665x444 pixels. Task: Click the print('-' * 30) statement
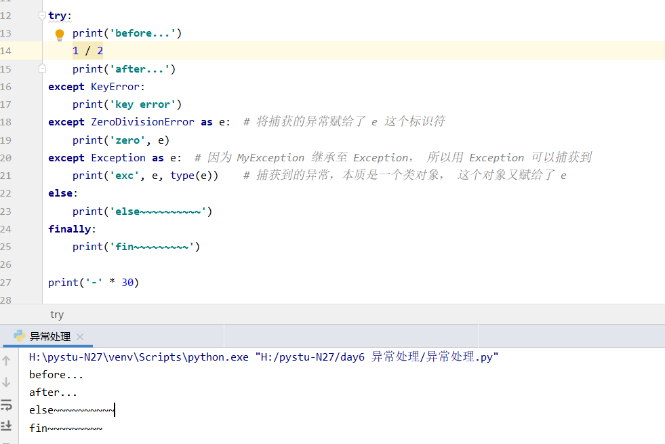click(94, 283)
